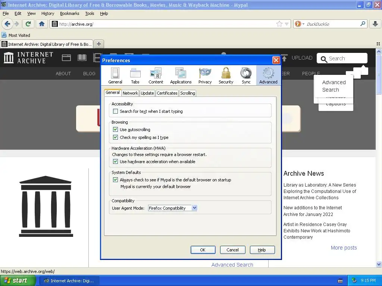Click the Help button in Preferences

point(262,250)
